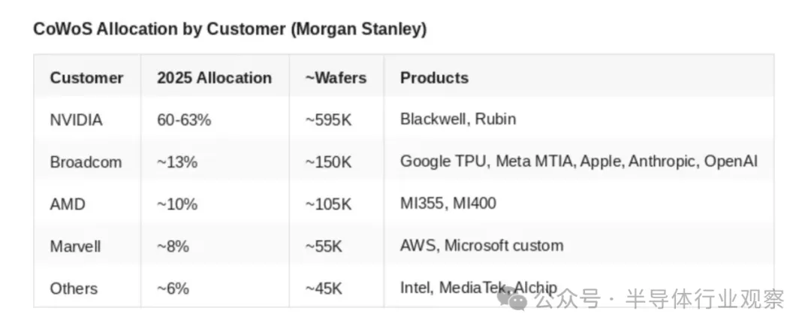Click the 60-63% allocation cell

[185, 119]
